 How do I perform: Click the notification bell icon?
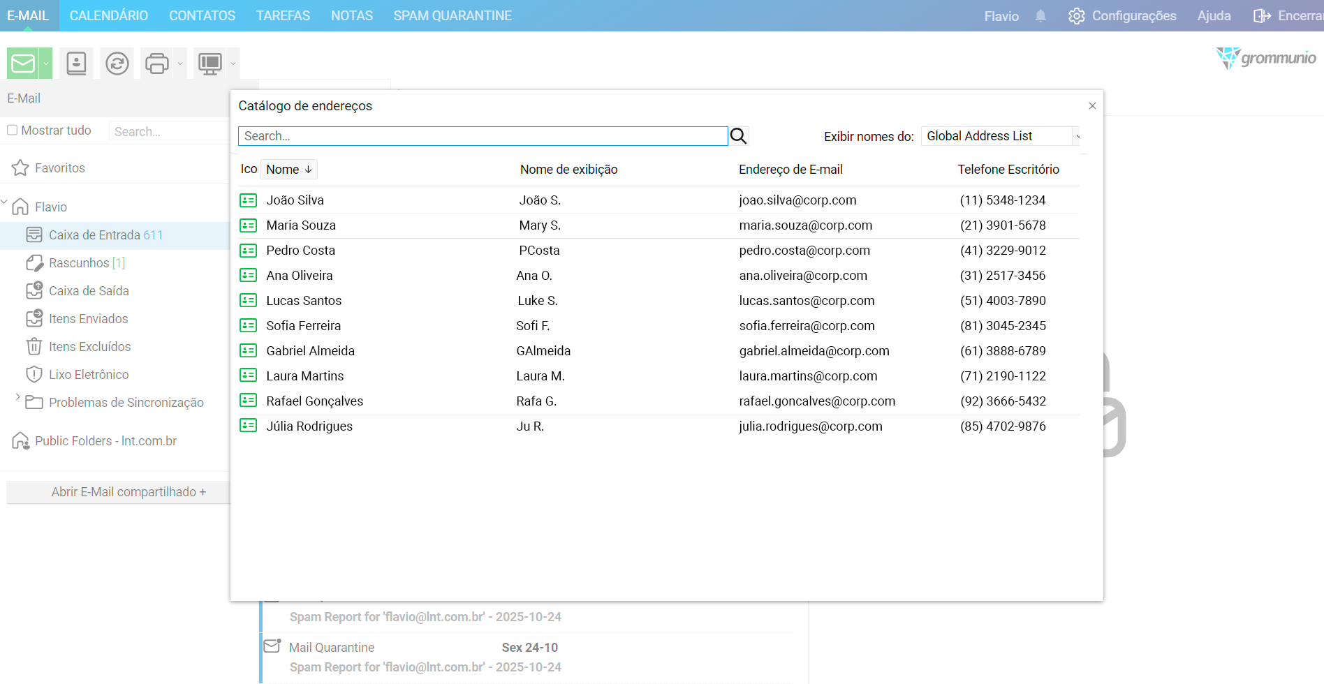click(x=1040, y=16)
